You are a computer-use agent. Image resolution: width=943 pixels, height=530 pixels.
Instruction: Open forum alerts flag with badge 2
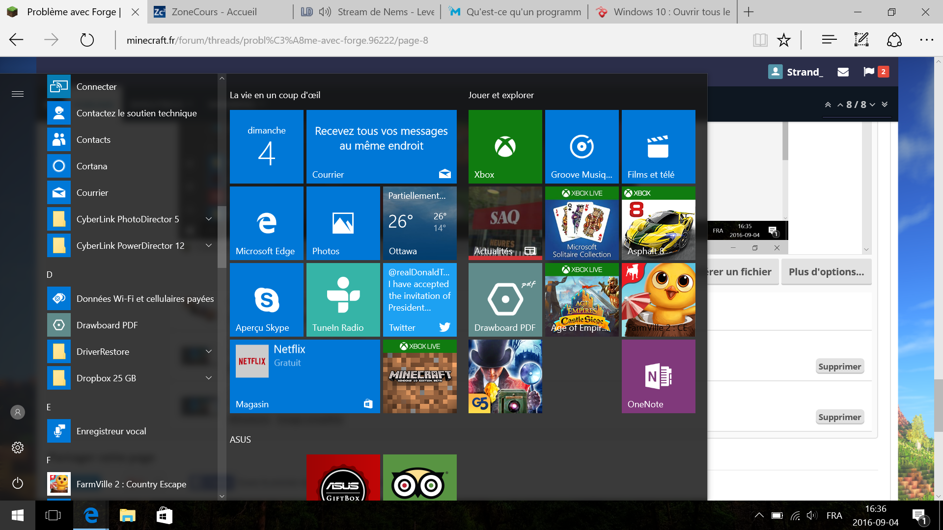pos(876,72)
